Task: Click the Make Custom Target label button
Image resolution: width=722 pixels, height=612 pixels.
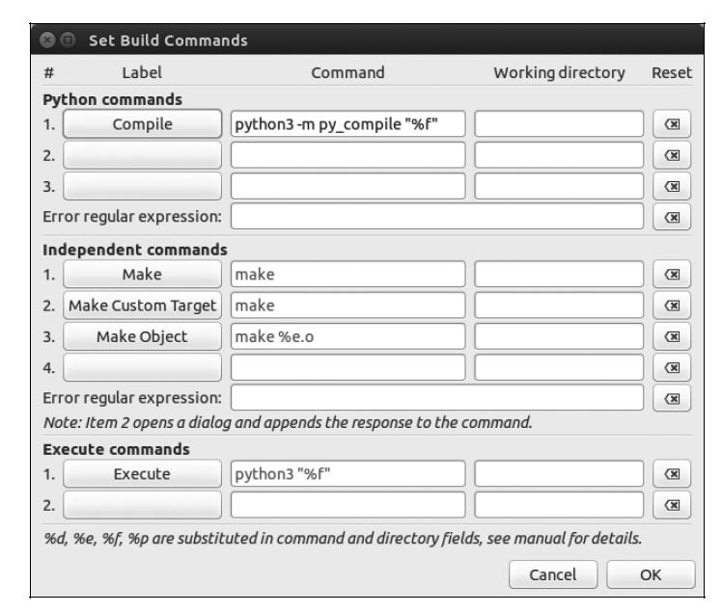Action: click(142, 306)
